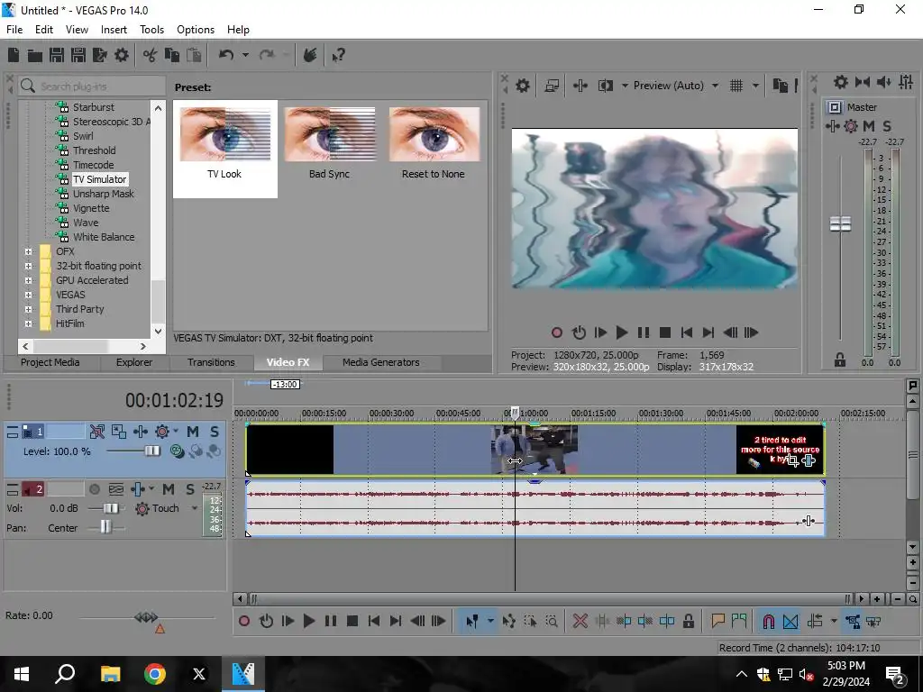This screenshot has height=692, width=923.
Task: Undo the last action
Action: click(226, 55)
